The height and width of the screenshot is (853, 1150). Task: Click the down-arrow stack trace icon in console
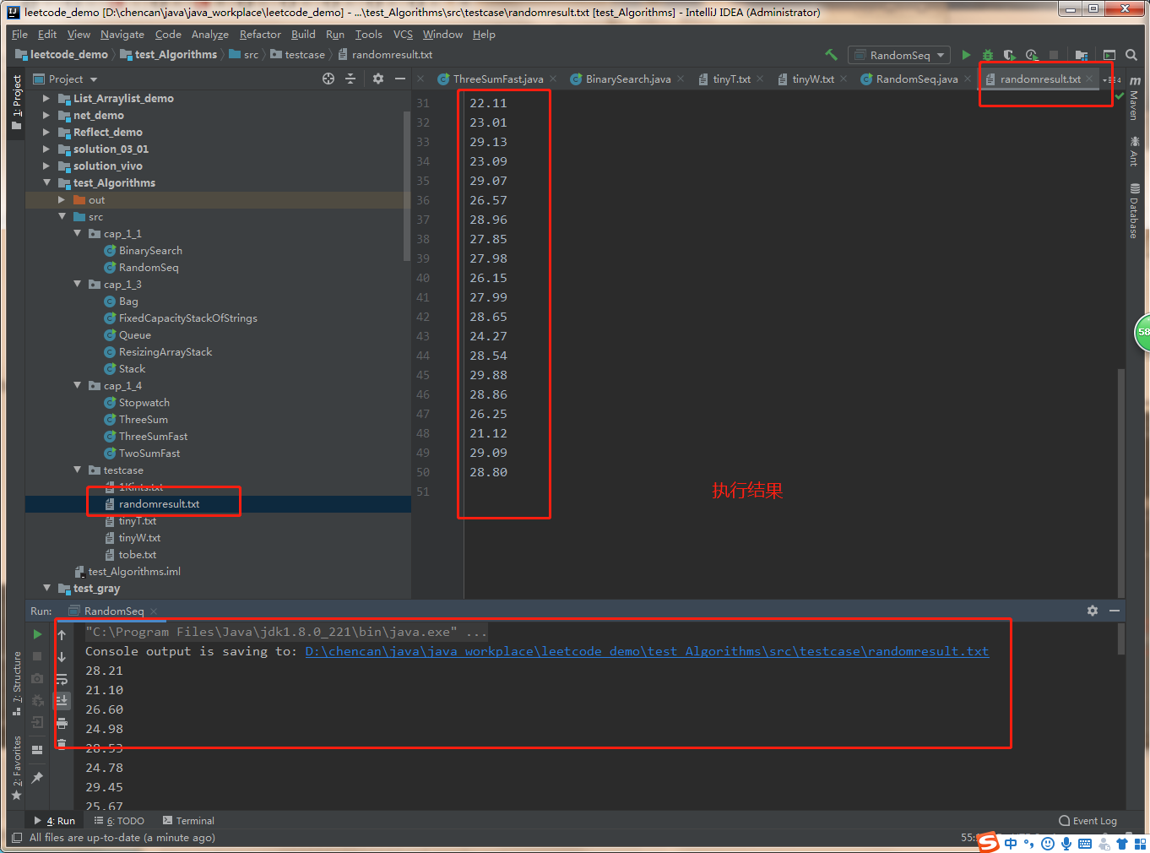pyautogui.click(x=62, y=656)
